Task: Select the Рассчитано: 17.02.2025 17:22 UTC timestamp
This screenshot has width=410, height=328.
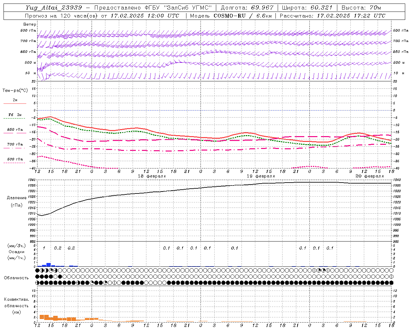Action: [x=332, y=16]
